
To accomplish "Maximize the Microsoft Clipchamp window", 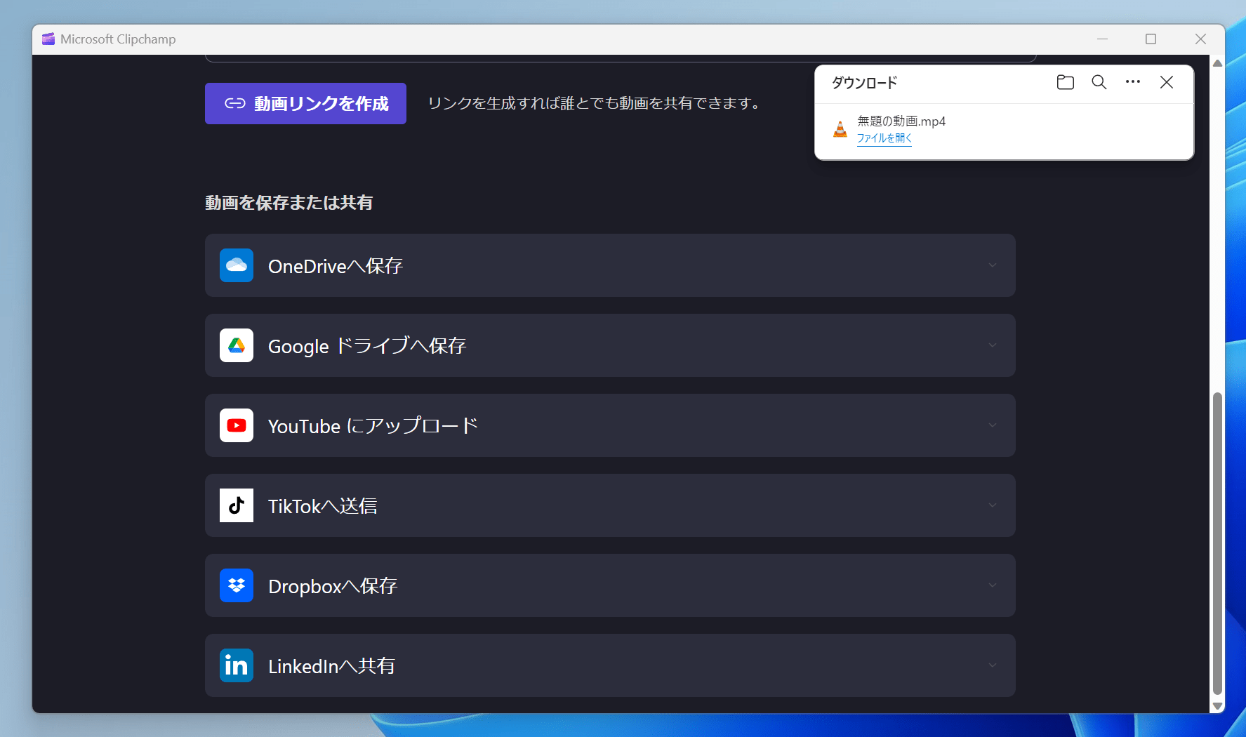I will point(1151,39).
